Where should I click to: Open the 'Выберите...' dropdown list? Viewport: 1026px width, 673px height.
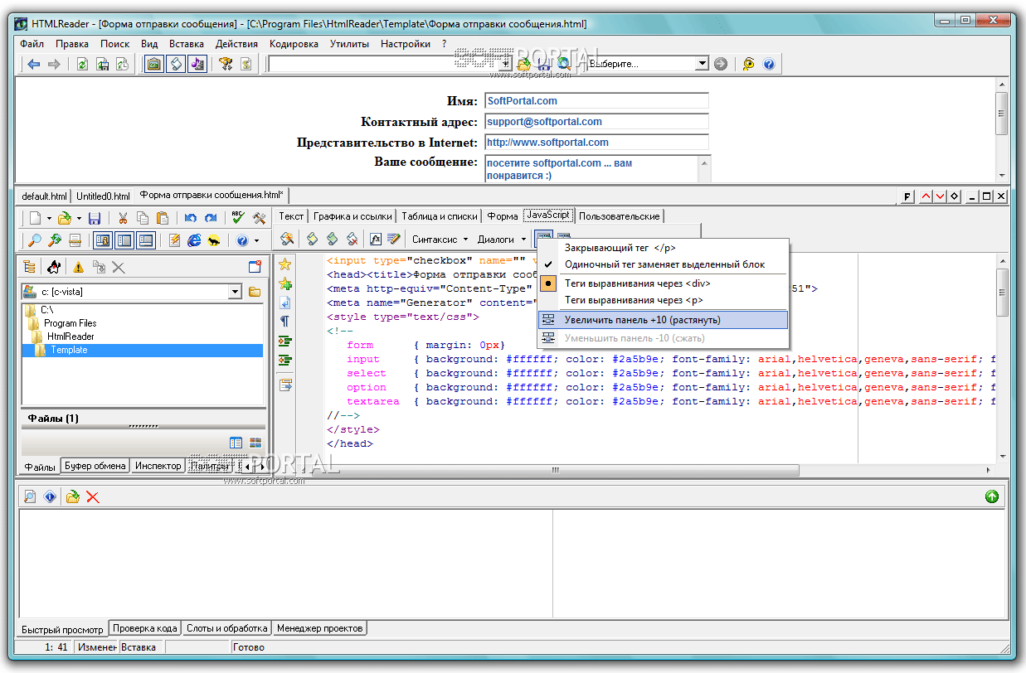point(702,64)
